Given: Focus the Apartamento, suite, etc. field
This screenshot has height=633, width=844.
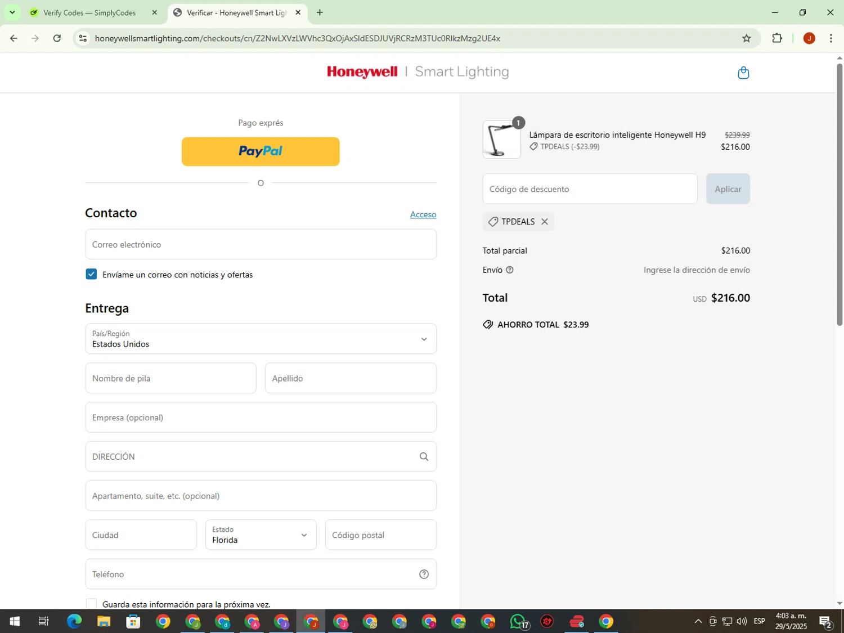Looking at the screenshot, I should point(261,496).
